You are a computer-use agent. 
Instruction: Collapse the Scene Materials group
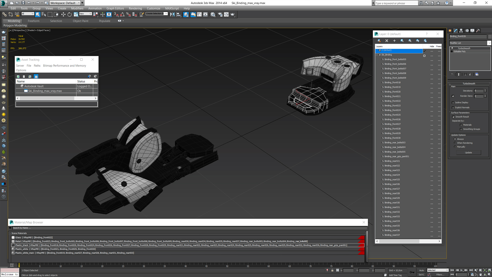[x=10, y=233]
